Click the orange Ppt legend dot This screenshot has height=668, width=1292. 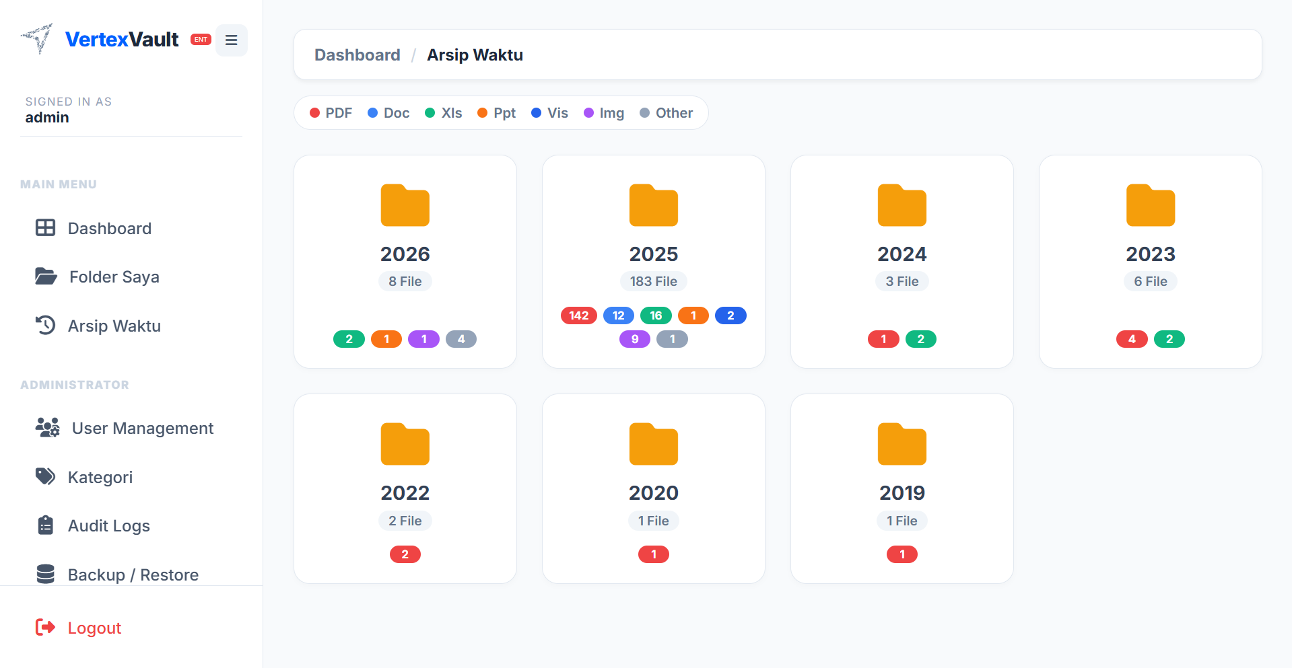tap(482, 113)
